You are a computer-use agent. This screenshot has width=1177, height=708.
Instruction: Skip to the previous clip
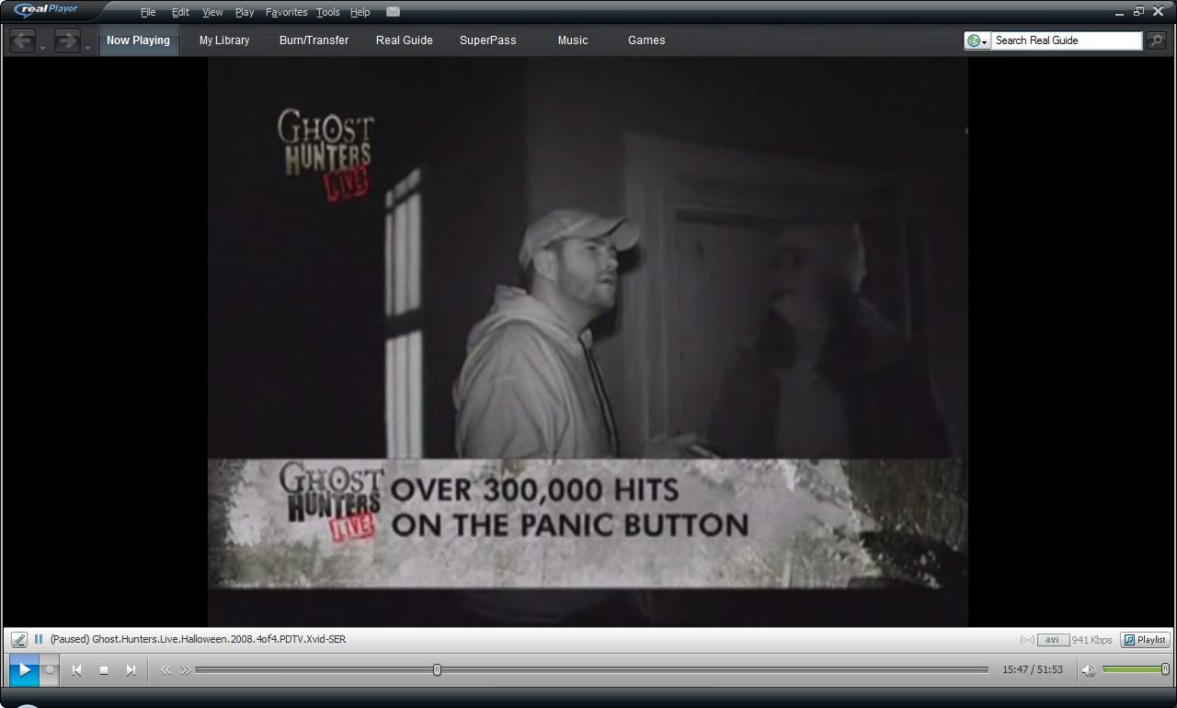(77, 670)
